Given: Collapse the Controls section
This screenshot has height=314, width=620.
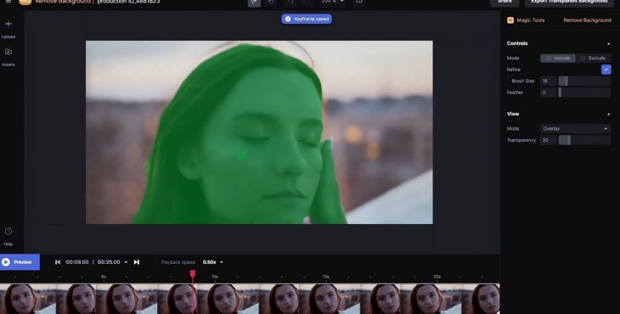Looking at the screenshot, I should click(608, 44).
